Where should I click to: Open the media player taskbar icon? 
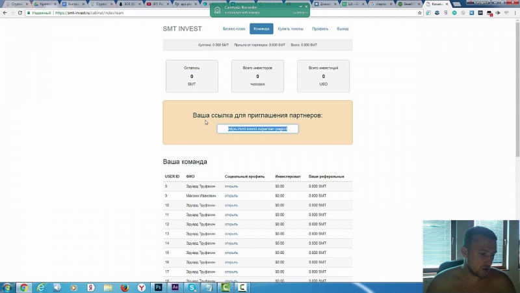tap(73, 287)
